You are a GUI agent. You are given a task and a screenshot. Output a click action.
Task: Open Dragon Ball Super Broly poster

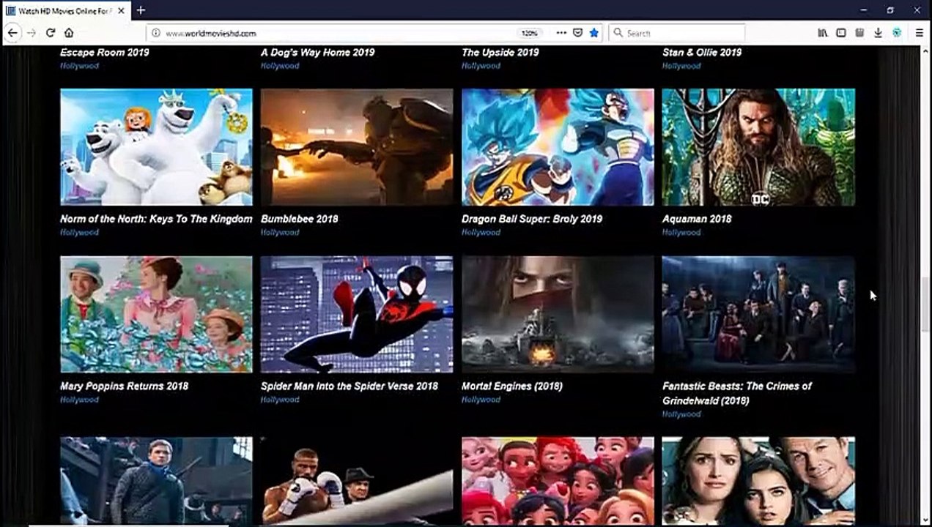[x=558, y=147]
